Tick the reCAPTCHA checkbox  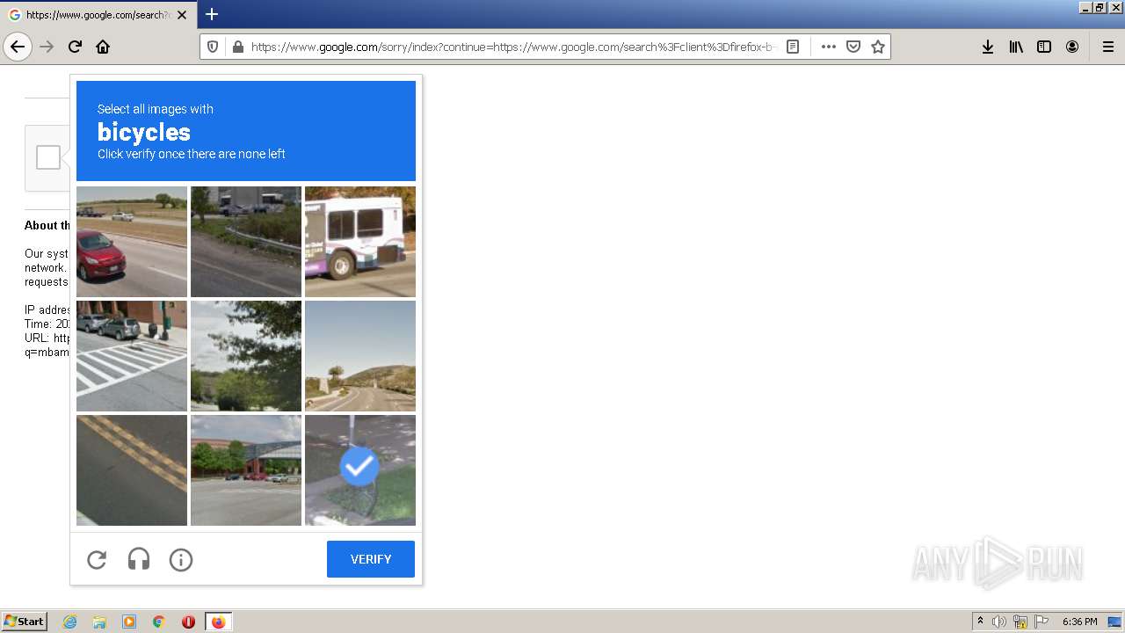coord(48,157)
